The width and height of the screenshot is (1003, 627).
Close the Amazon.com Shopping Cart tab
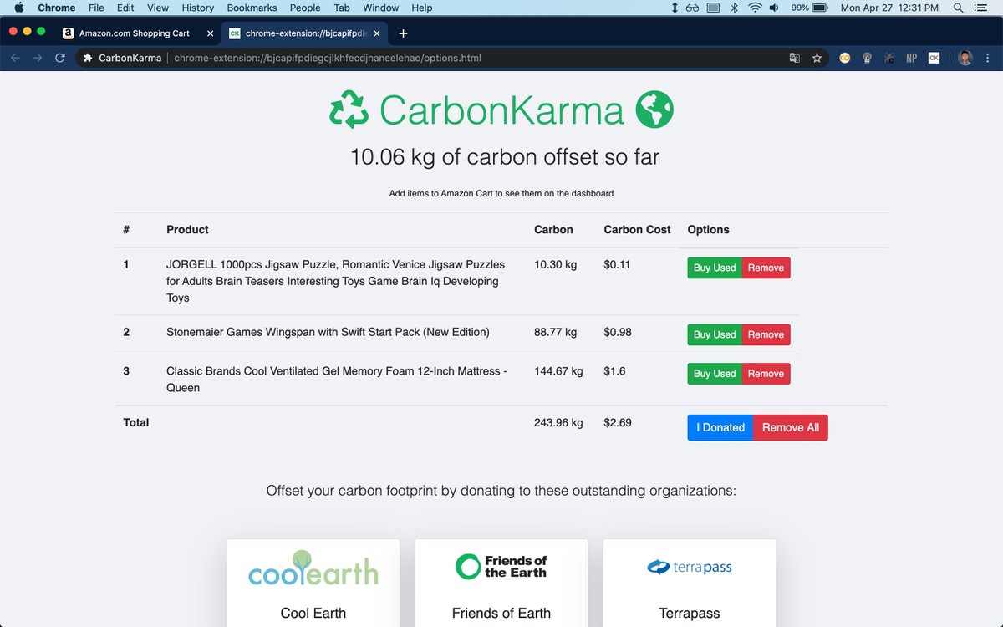pyautogui.click(x=210, y=33)
